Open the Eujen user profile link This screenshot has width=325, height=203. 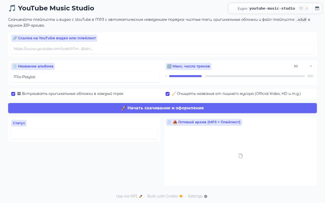coord(242,8)
